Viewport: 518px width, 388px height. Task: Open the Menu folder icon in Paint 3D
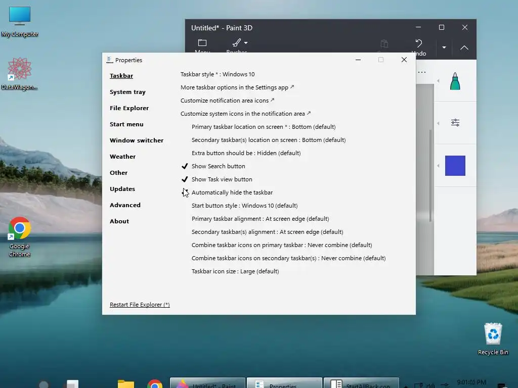202,43
